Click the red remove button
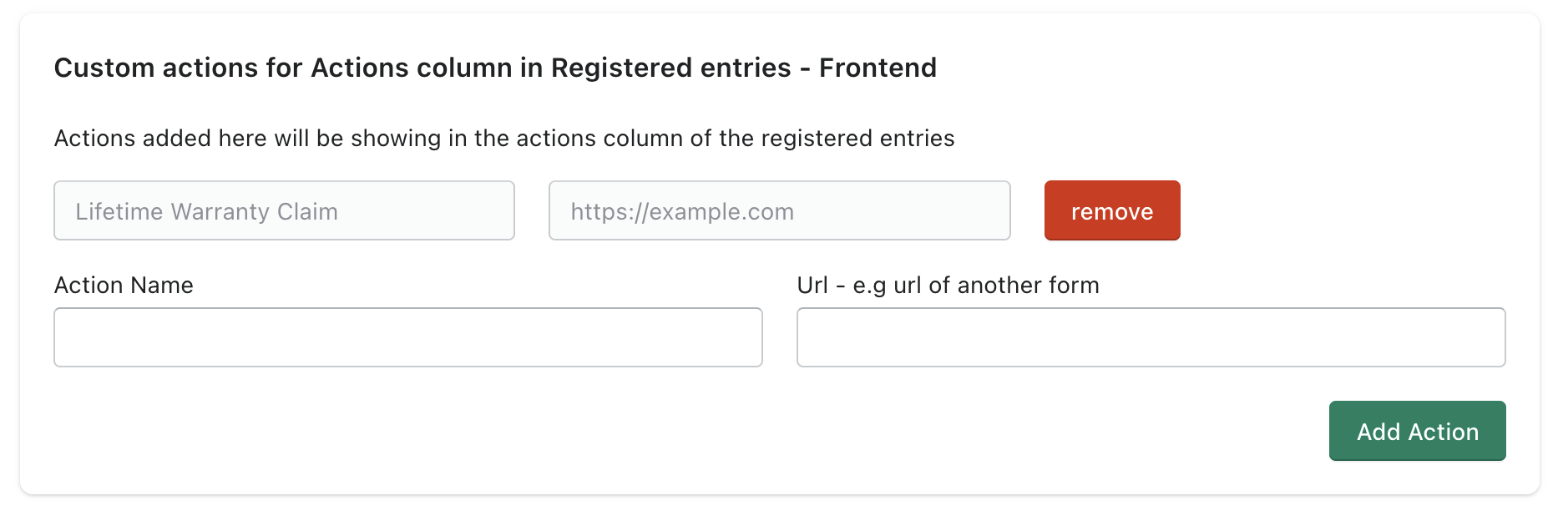 click(1111, 211)
